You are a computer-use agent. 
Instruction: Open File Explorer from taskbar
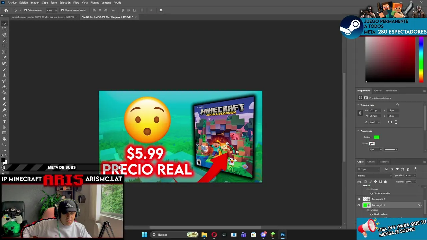click(x=204, y=235)
